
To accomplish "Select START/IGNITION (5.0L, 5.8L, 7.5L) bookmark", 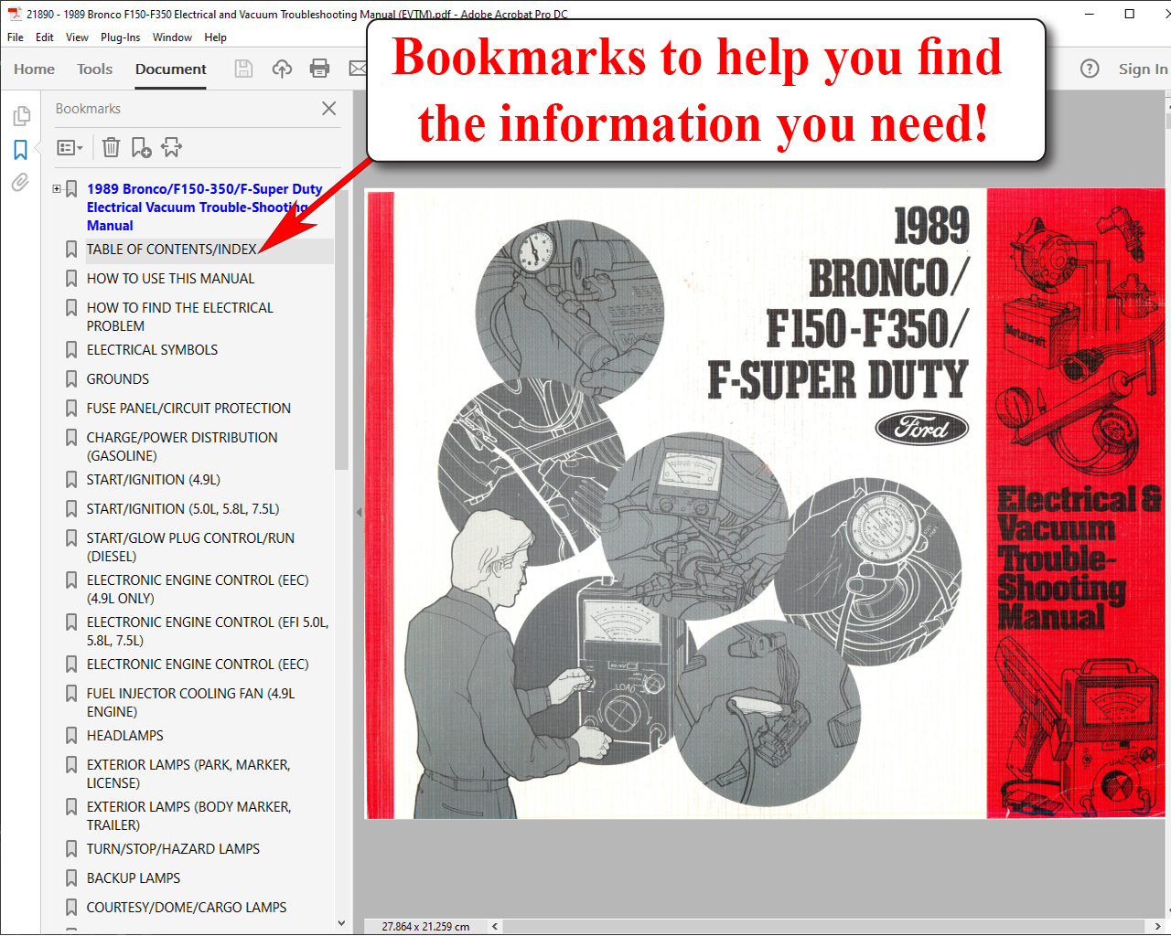I will (x=183, y=509).
